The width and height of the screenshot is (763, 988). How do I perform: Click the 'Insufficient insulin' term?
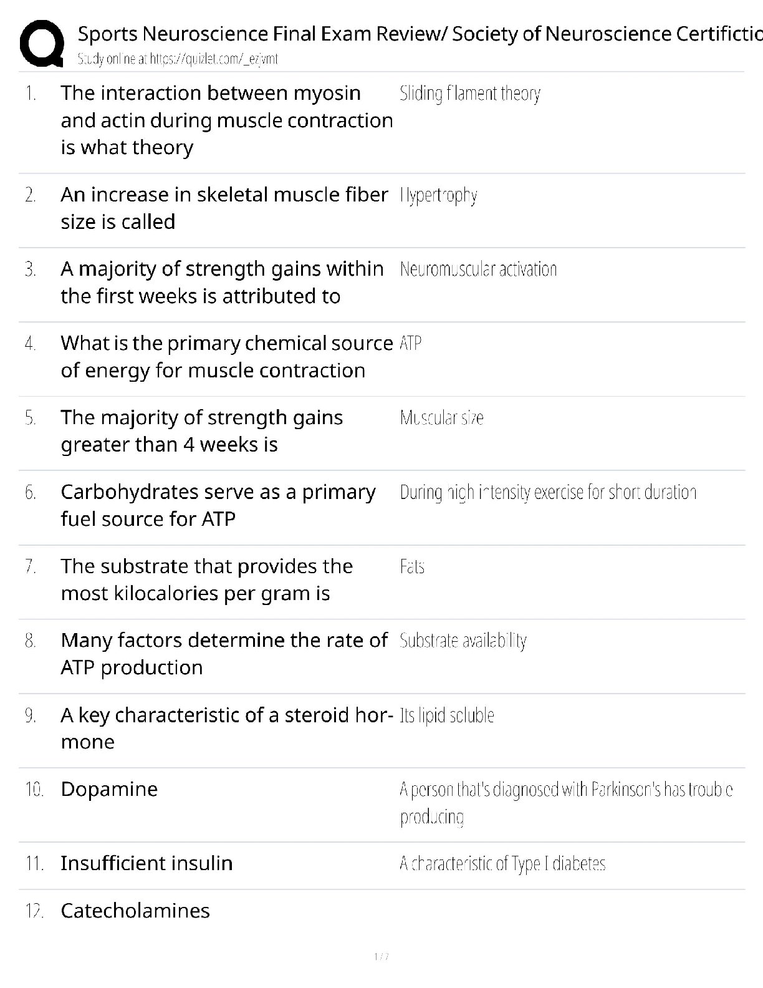146,864
